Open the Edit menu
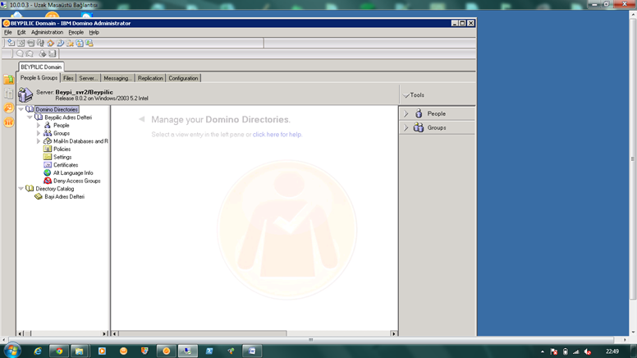Screen dimensions: 637x358 21,32
